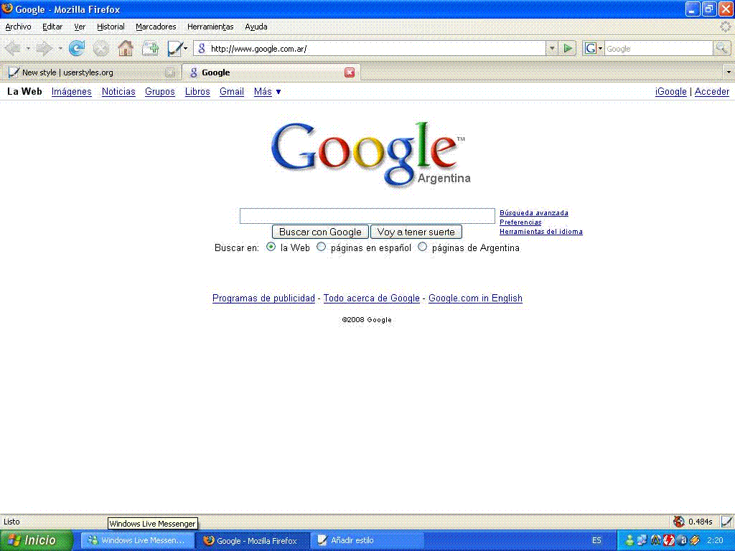The image size is (735, 551).
Task: Click the search engine G icon
Action: coord(591,48)
